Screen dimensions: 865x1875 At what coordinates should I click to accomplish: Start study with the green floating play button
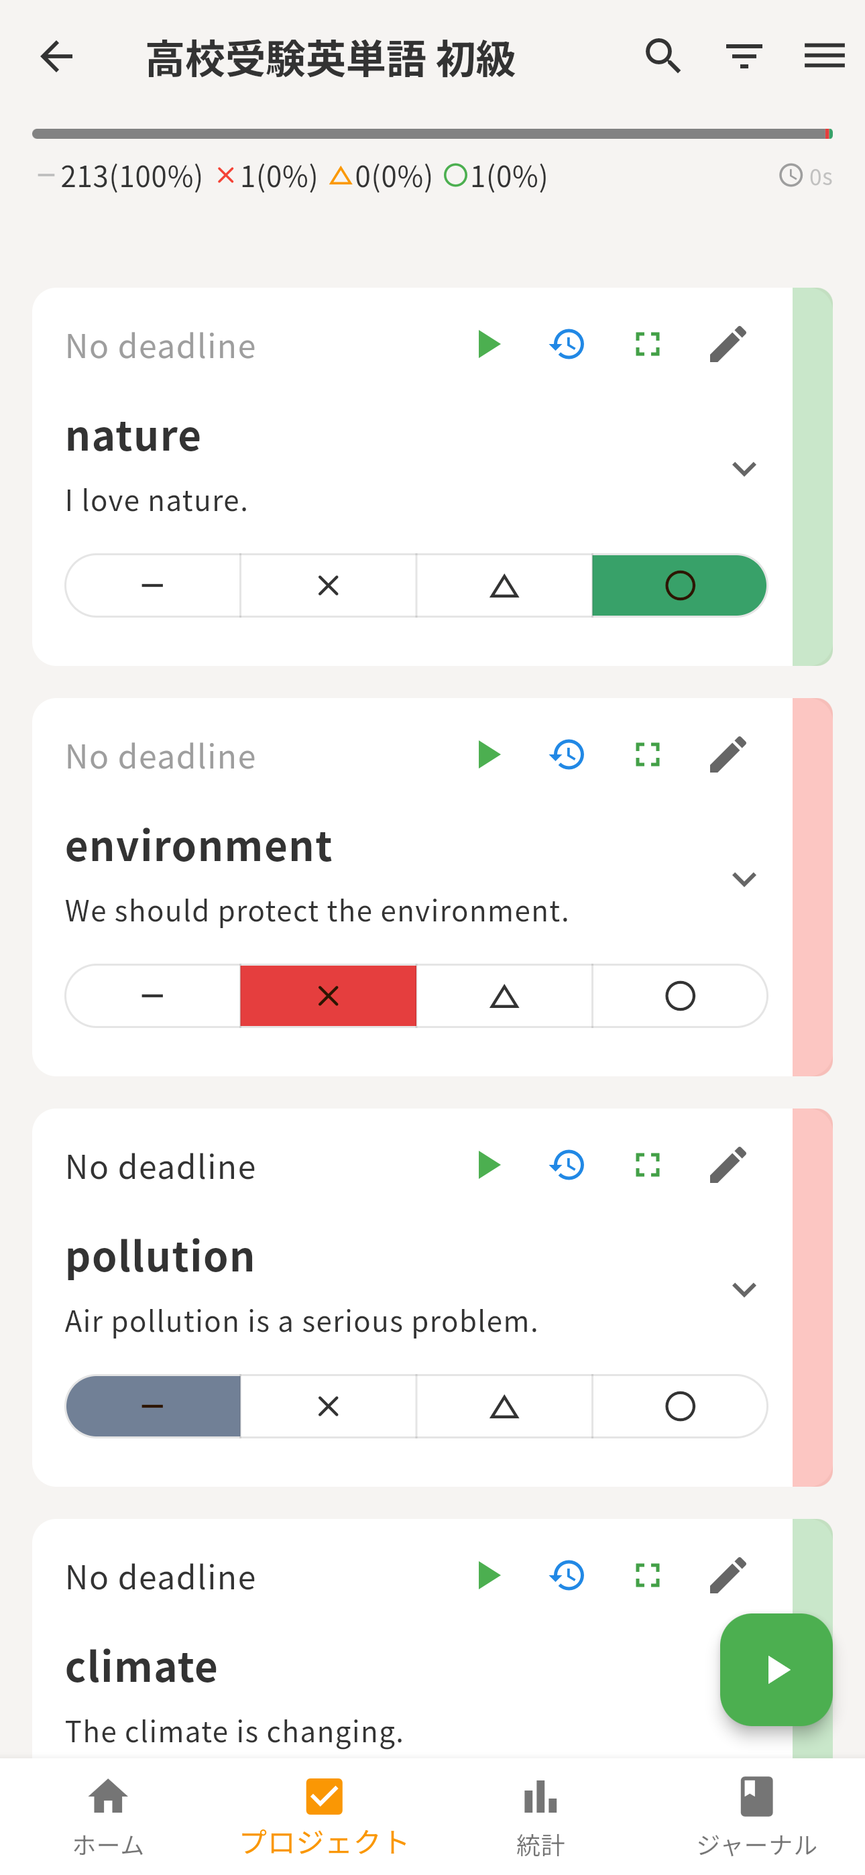[776, 1670]
